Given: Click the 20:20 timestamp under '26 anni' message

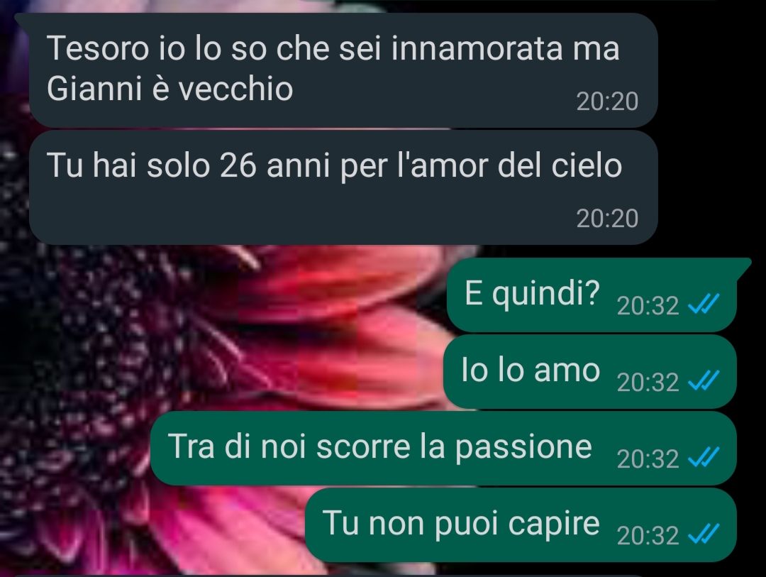Looking at the screenshot, I should click(607, 219).
